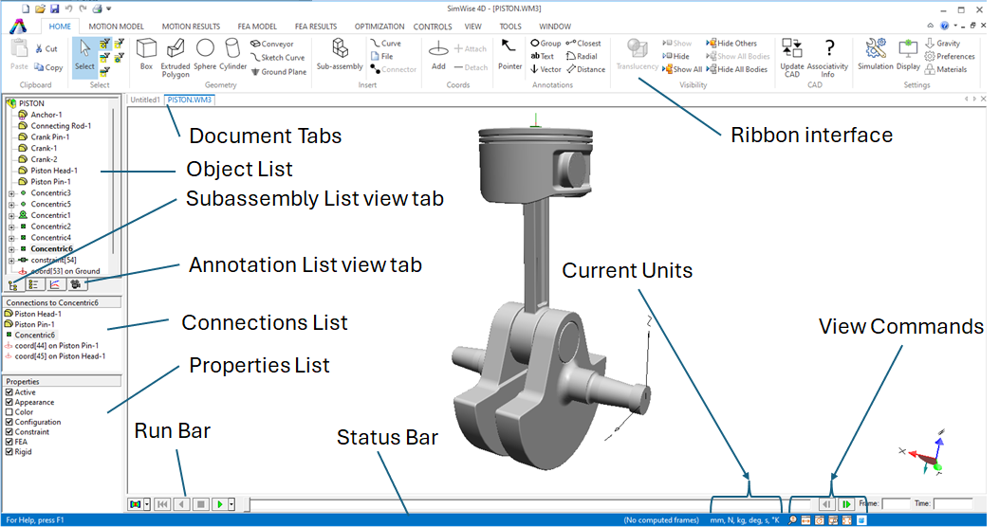
Task: Select Piston Head-1 in object list
Action: [53, 171]
